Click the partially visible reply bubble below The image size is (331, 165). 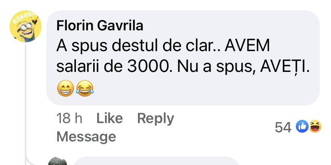(x=156, y=161)
